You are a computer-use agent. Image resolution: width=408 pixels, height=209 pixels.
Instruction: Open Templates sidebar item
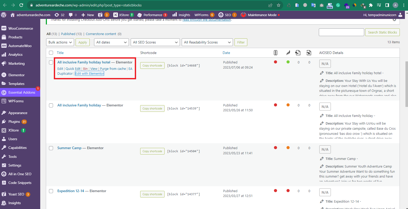[x=20, y=84]
